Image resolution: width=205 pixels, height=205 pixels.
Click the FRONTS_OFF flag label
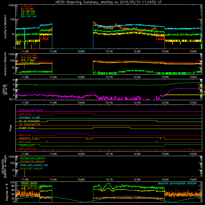[27, 145]
